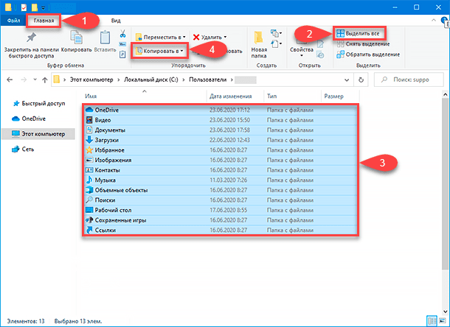
Task: Click the OneDrive cloud icon in the sidebar
Action: [17, 117]
